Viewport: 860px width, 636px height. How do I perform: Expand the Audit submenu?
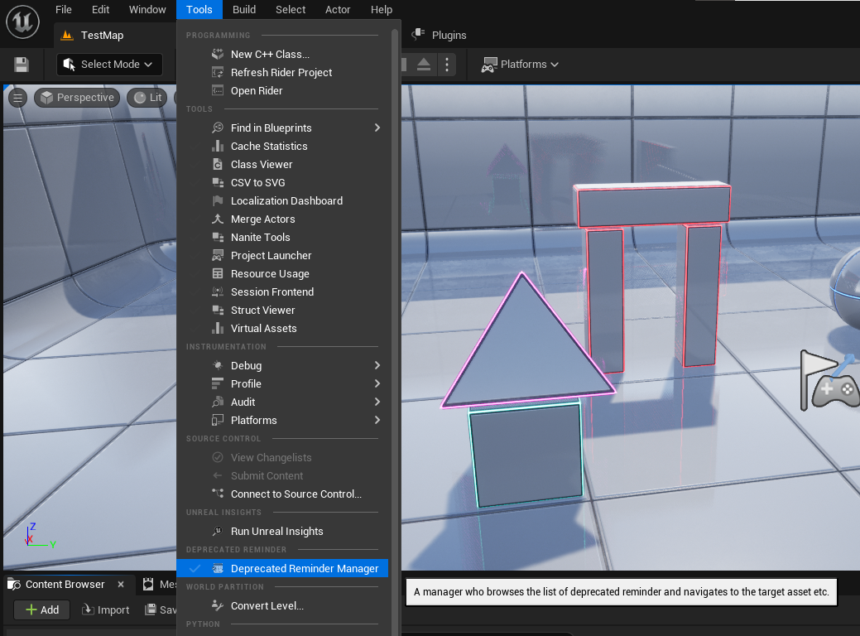(x=377, y=402)
